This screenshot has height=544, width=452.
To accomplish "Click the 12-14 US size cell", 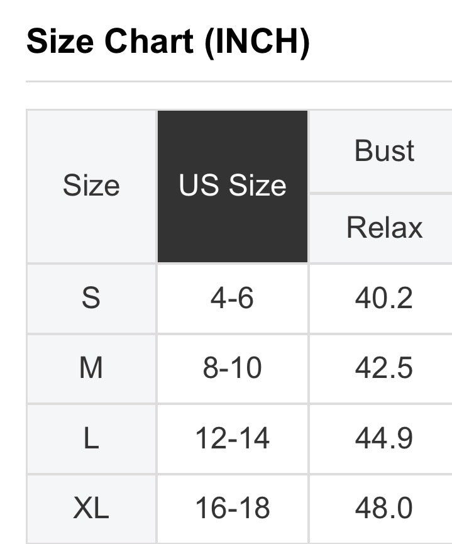I will pyautogui.click(x=232, y=438).
